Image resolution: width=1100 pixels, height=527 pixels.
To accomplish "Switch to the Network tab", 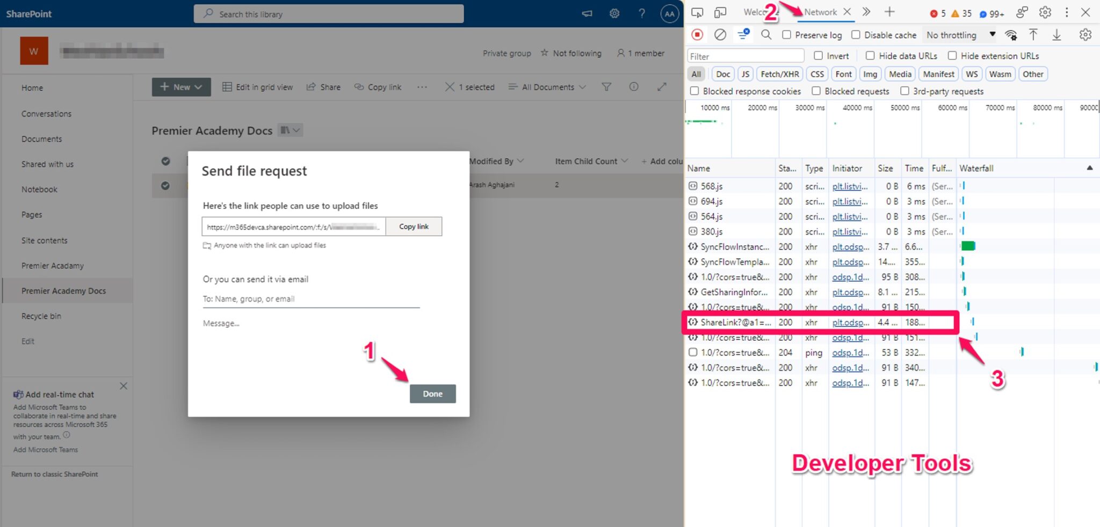I will pos(821,11).
